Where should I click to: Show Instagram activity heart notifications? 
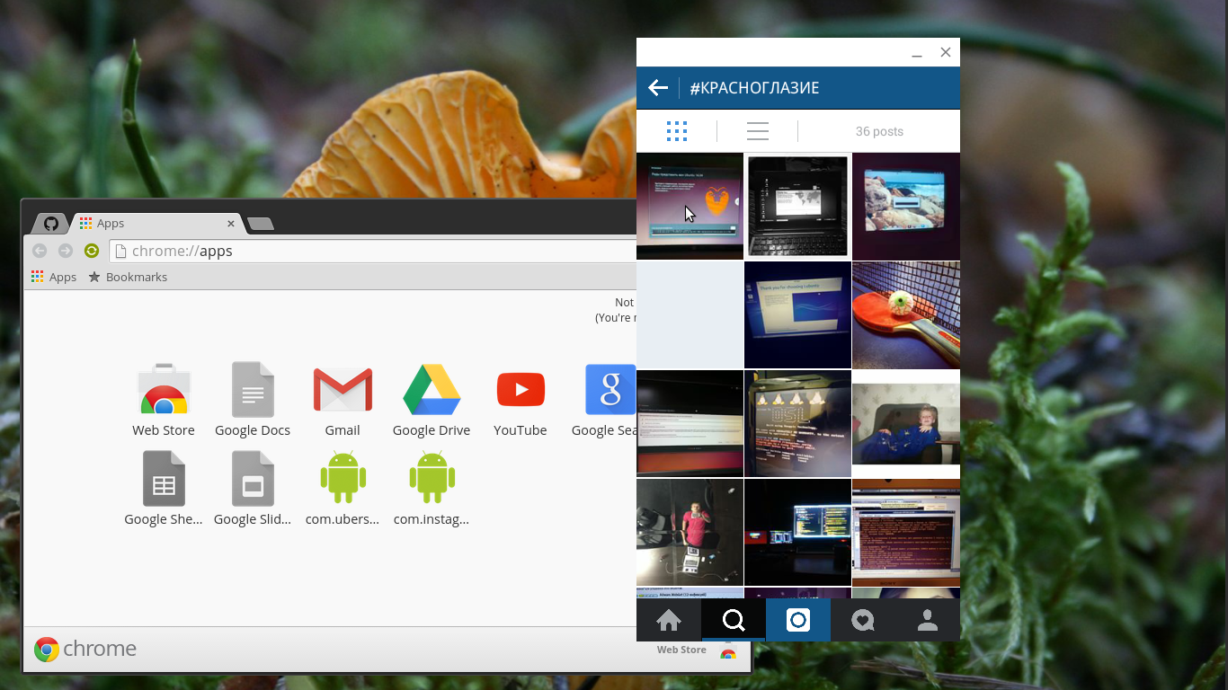pyautogui.click(x=862, y=620)
